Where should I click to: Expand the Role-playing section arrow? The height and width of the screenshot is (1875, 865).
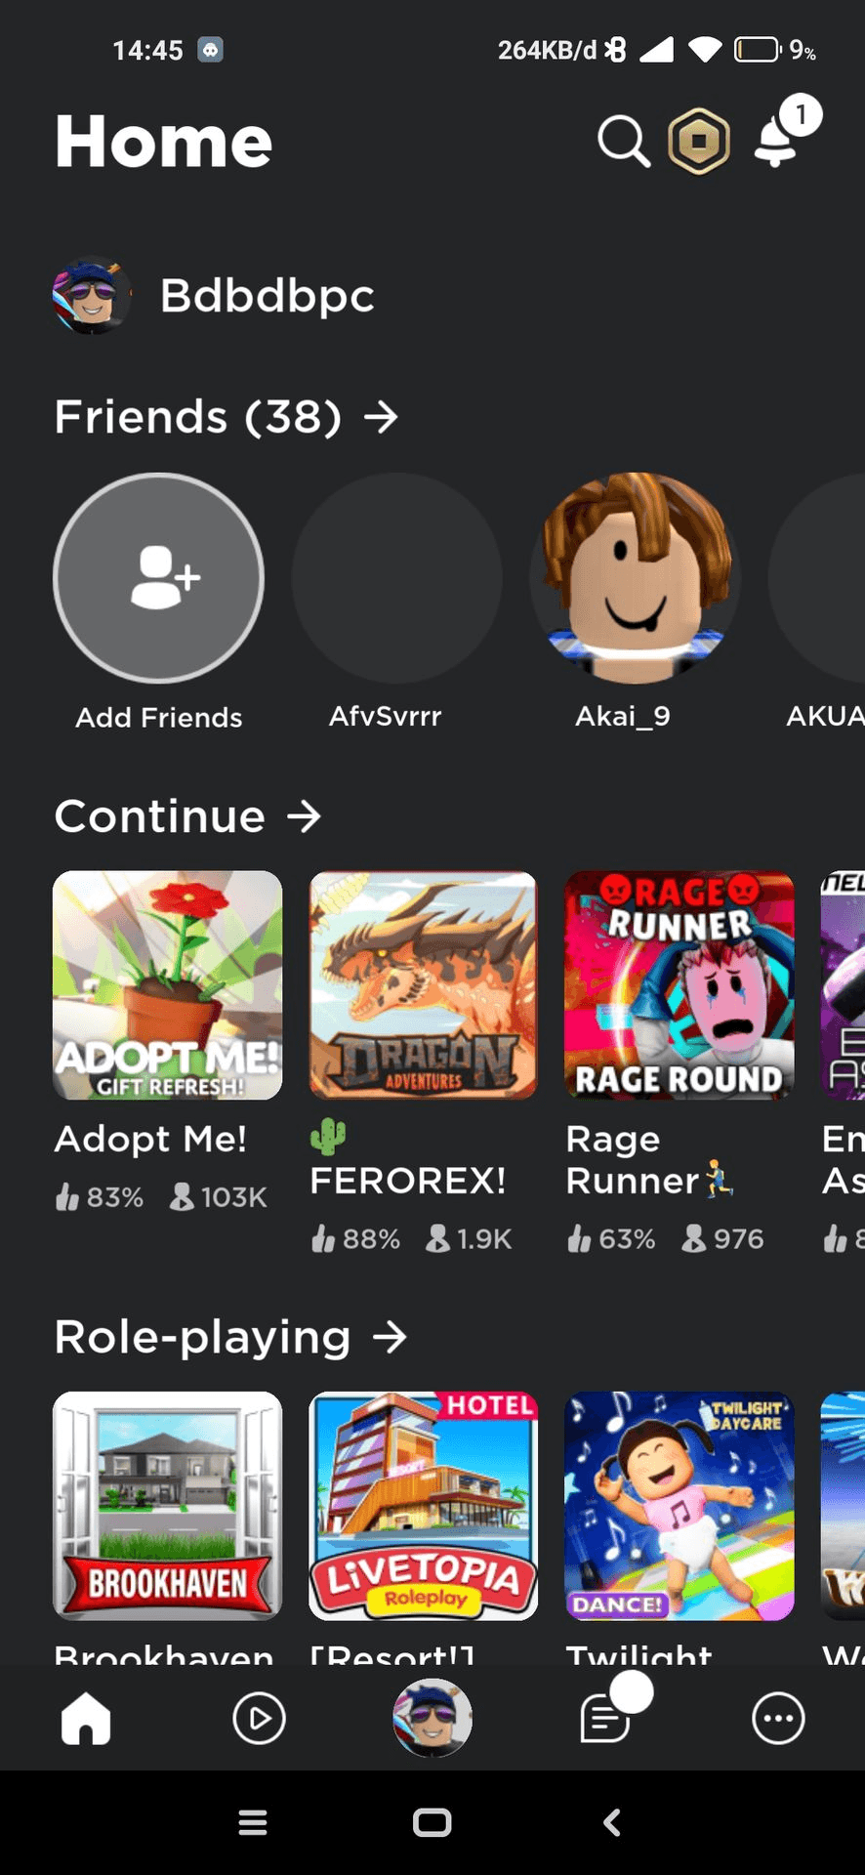(390, 1337)
